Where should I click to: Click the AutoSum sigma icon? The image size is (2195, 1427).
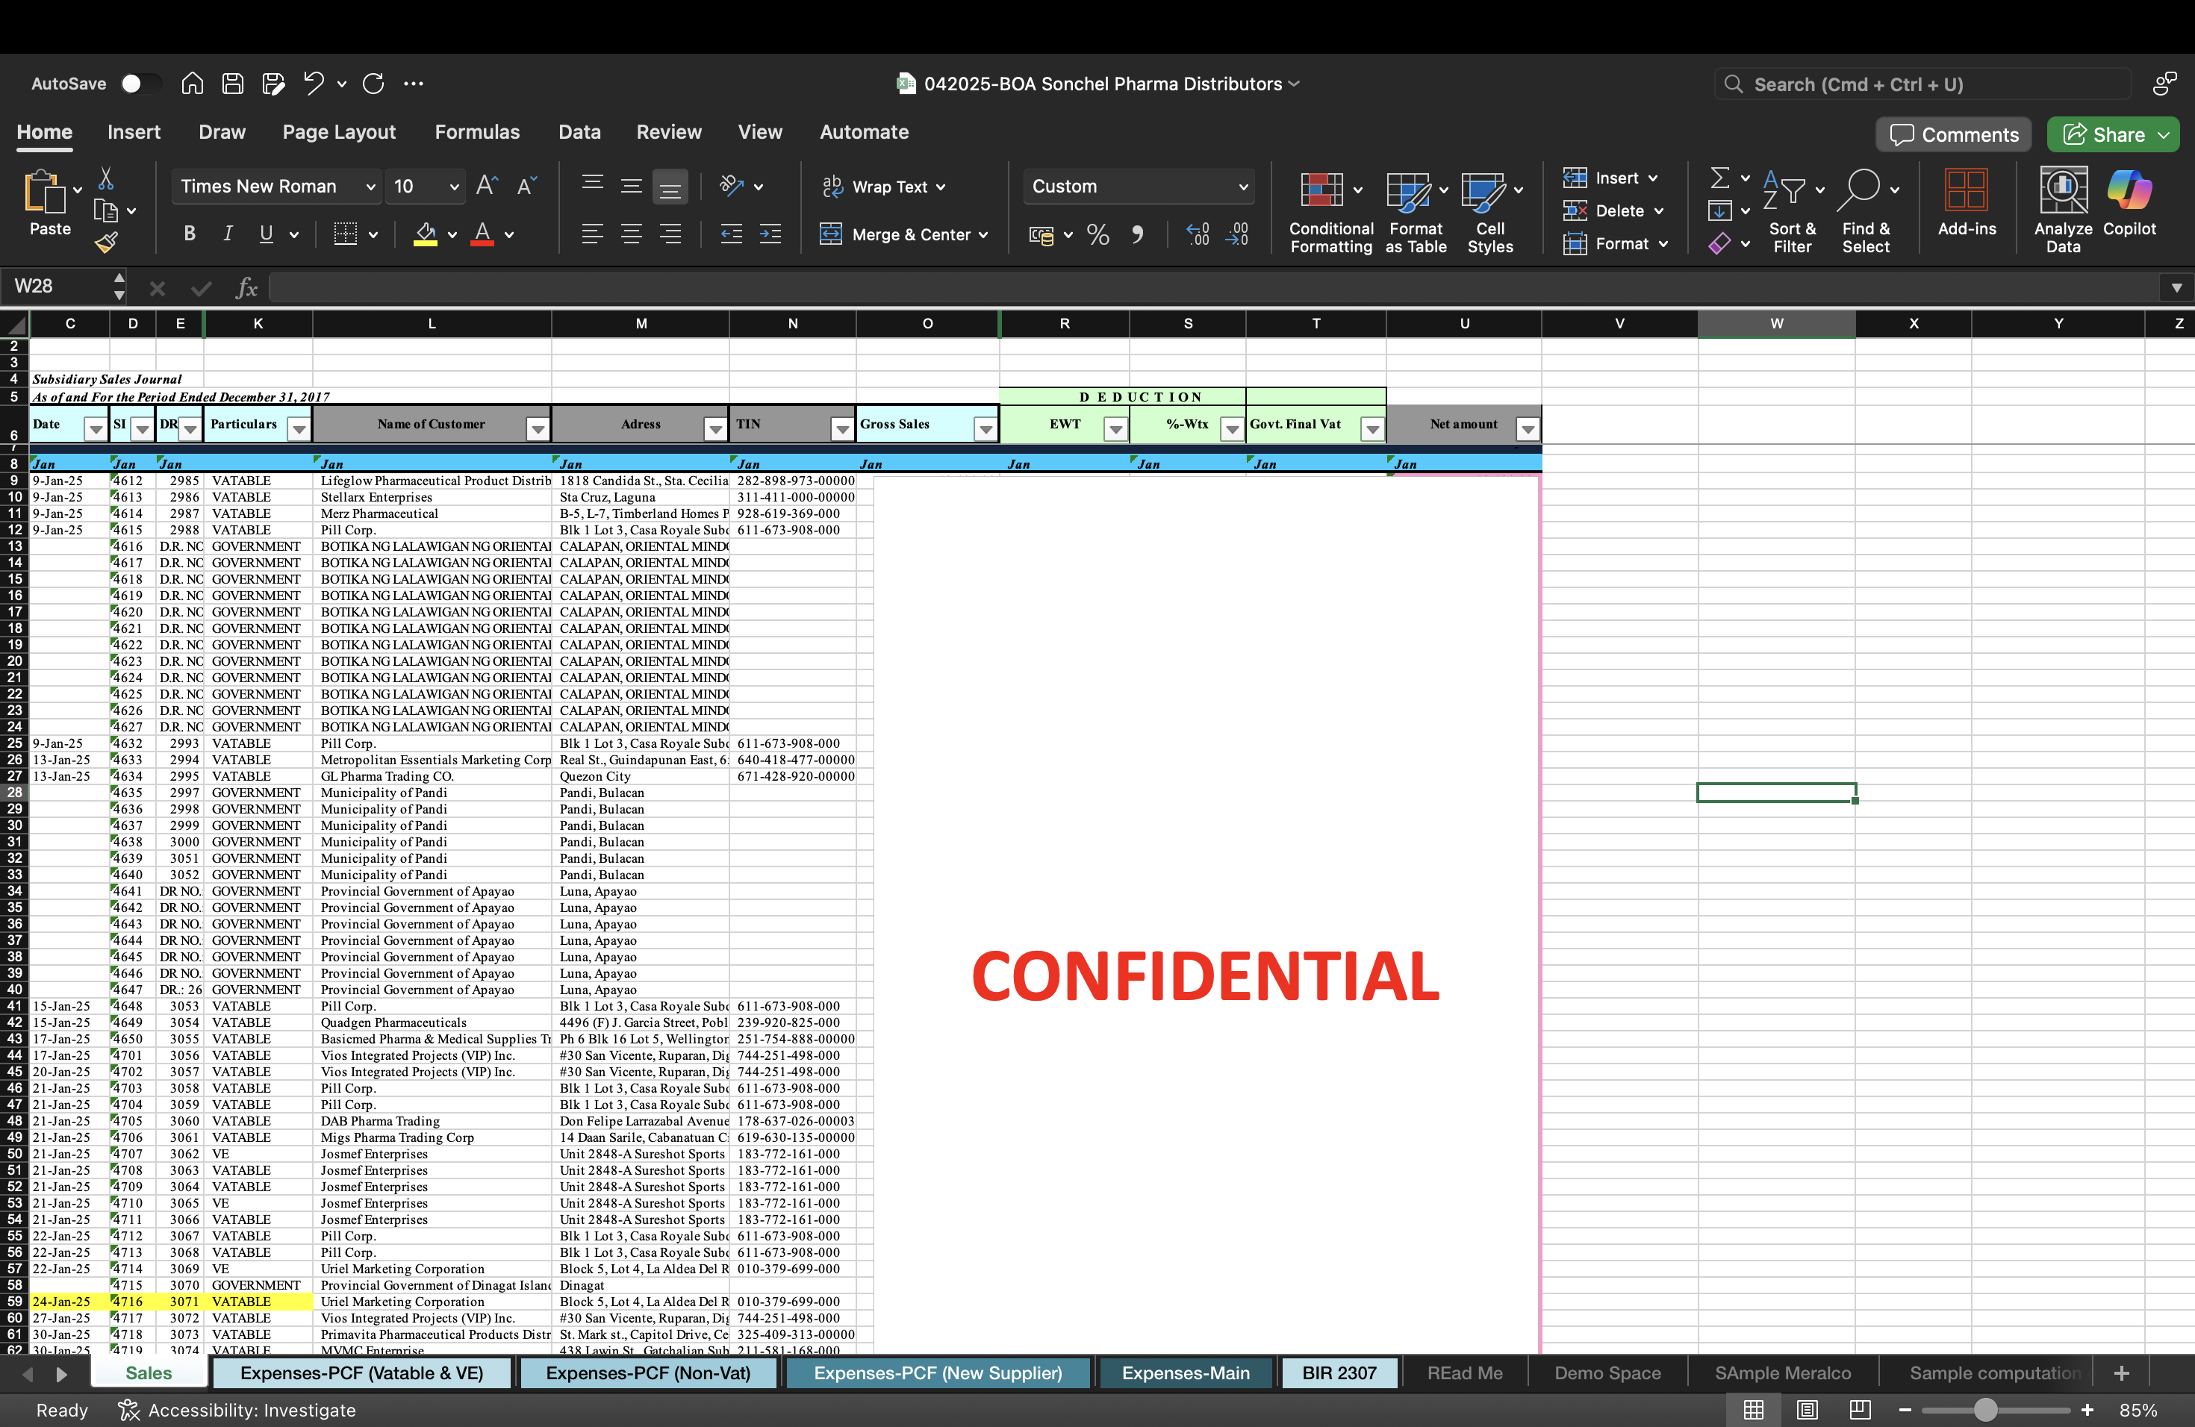(x=1720, y=177)
